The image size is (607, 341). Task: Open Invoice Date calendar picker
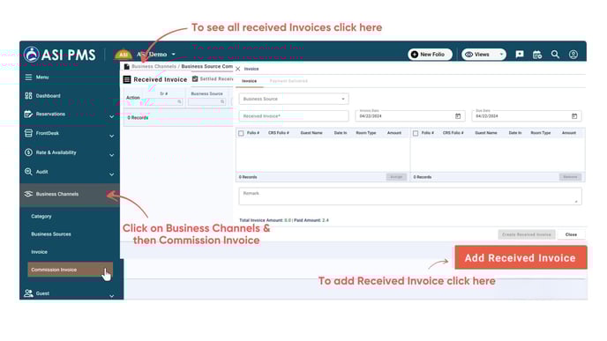[x=458, y=116]
